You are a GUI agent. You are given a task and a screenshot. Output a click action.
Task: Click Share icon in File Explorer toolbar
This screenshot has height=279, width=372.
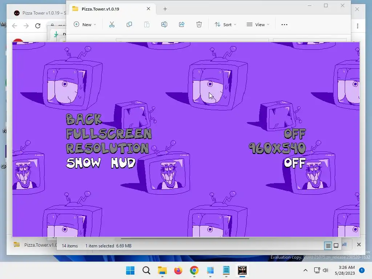point(182,24)
